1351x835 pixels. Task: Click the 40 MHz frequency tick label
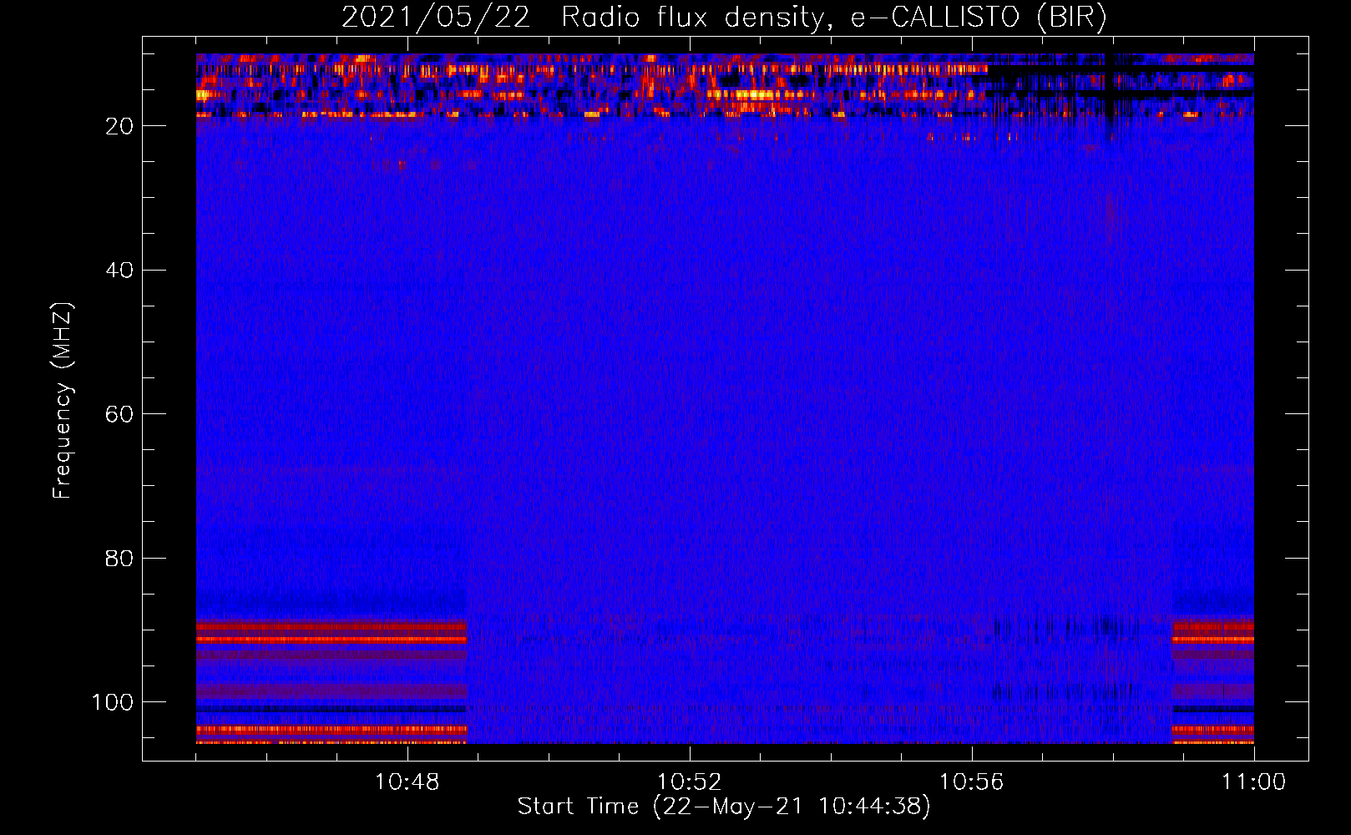(x=119, y=270)
